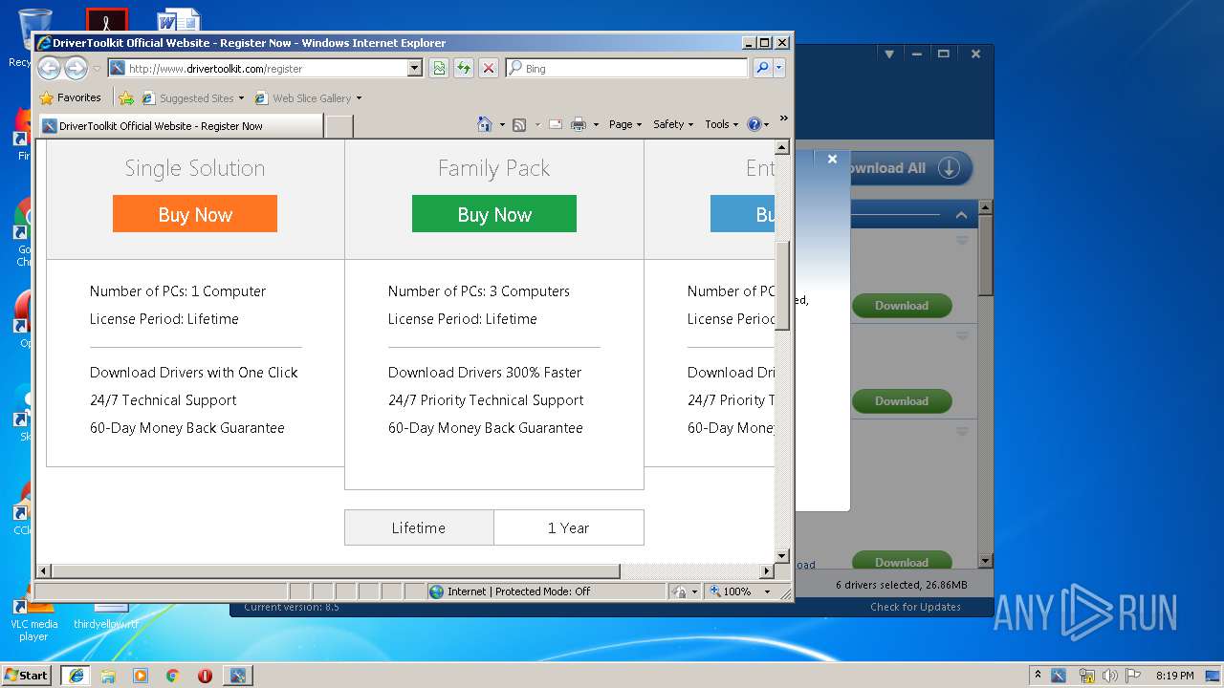This screenshot has width=1224, height=688.
Task: Show hidden tray icons arrow
Action: (1038, 675)
